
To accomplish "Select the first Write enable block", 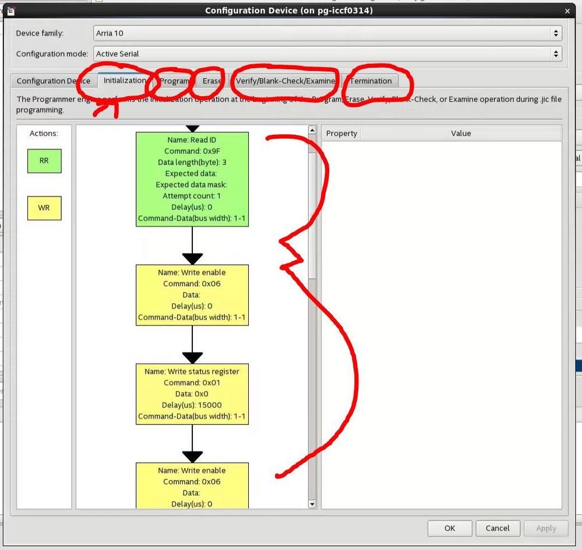I will pos(192,295).
